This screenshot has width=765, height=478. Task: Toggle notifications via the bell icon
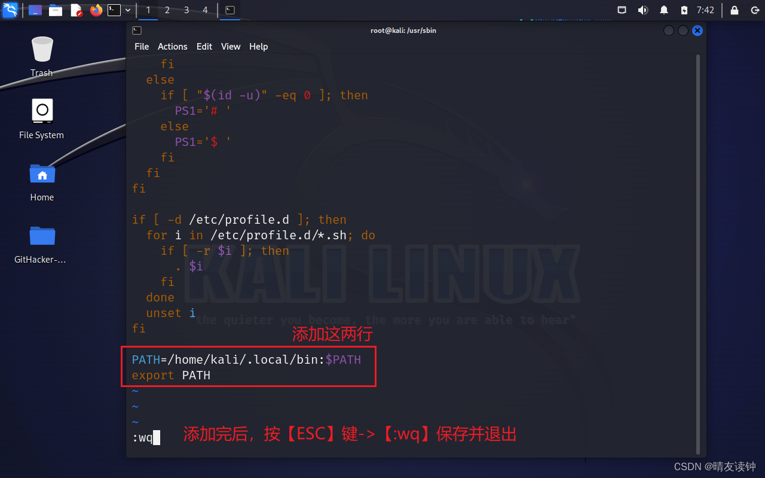point(663,10)
